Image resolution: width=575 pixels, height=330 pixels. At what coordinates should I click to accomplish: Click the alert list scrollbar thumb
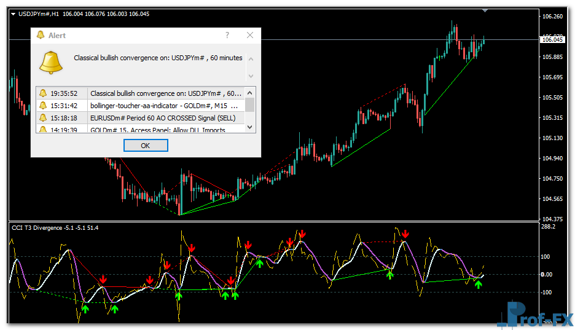[250, 104]
